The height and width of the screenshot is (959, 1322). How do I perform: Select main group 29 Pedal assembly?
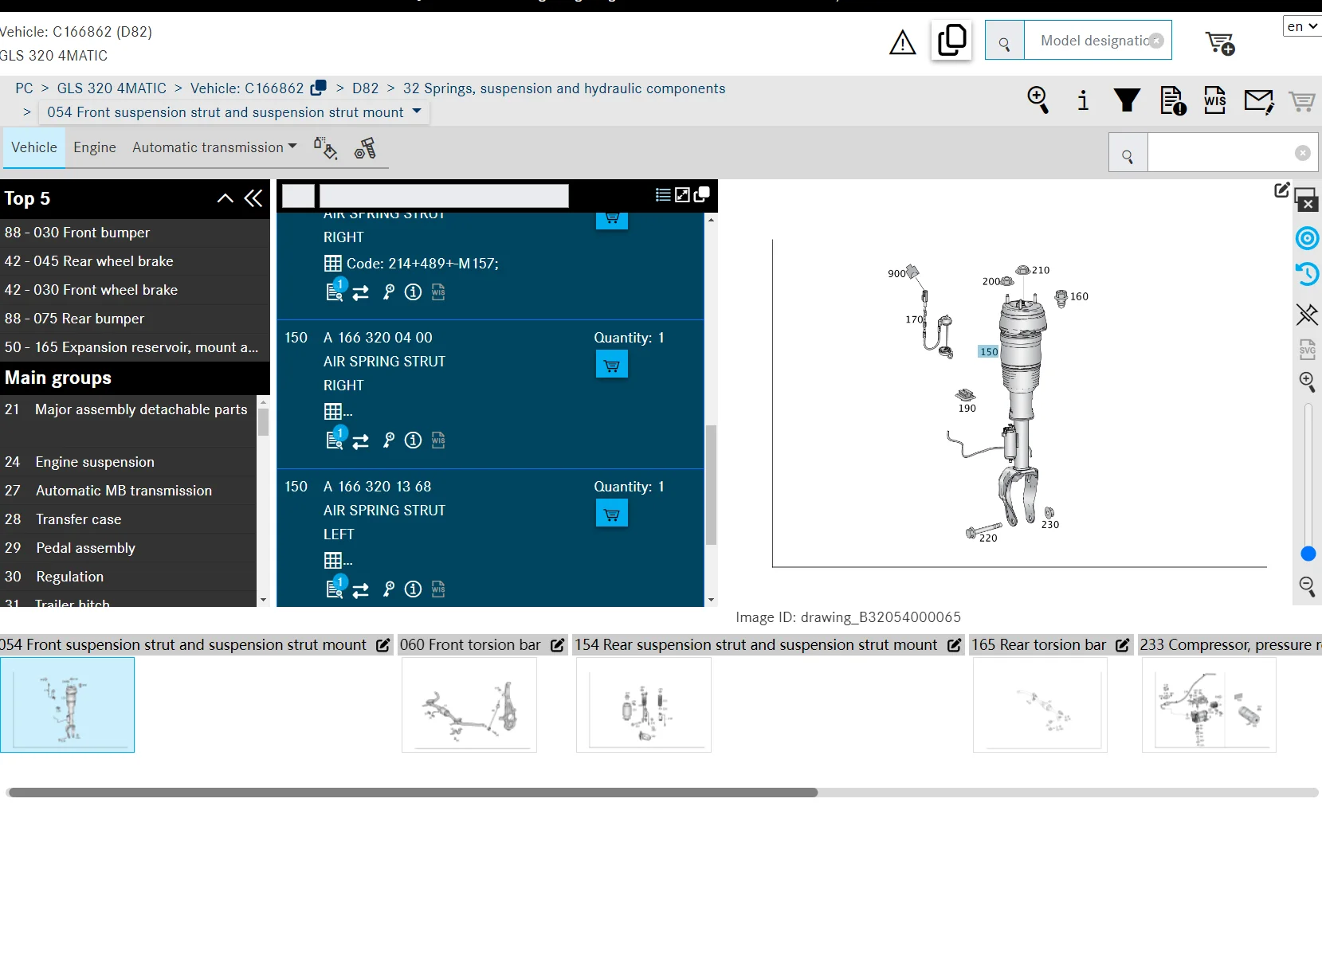128,548
